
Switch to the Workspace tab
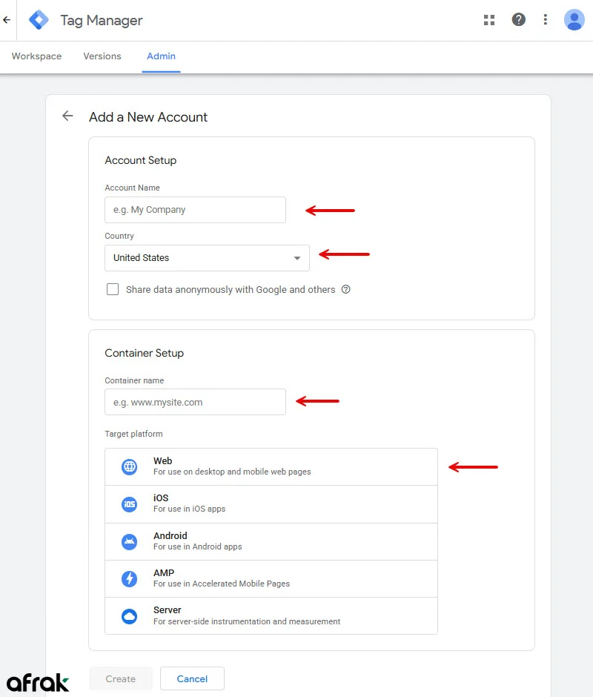[x=36, y=56]
